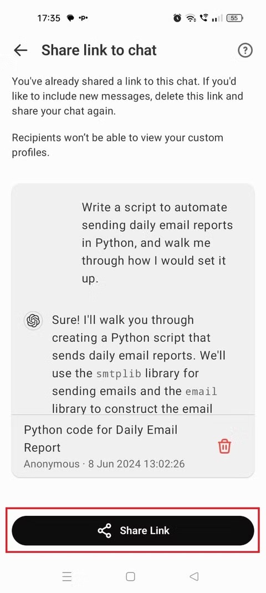Image resolution: width=266 pixels, height=593 pixels.
Task: Tap the back arrow icon
Action: (x=21, y=50)
